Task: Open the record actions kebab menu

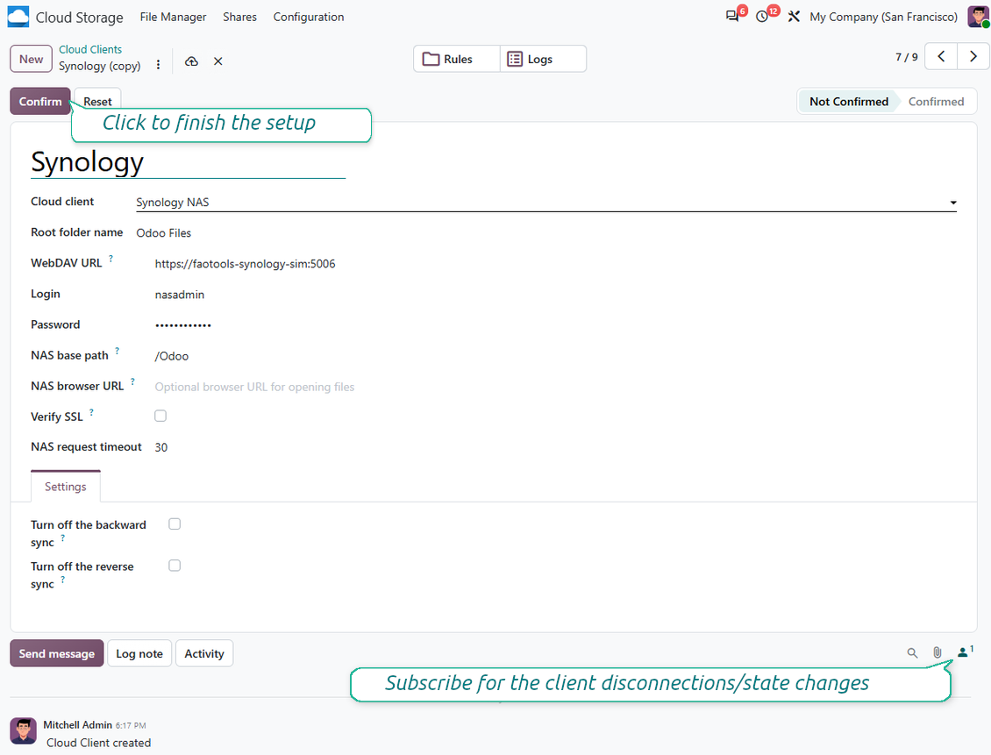Action: point(158,64)
